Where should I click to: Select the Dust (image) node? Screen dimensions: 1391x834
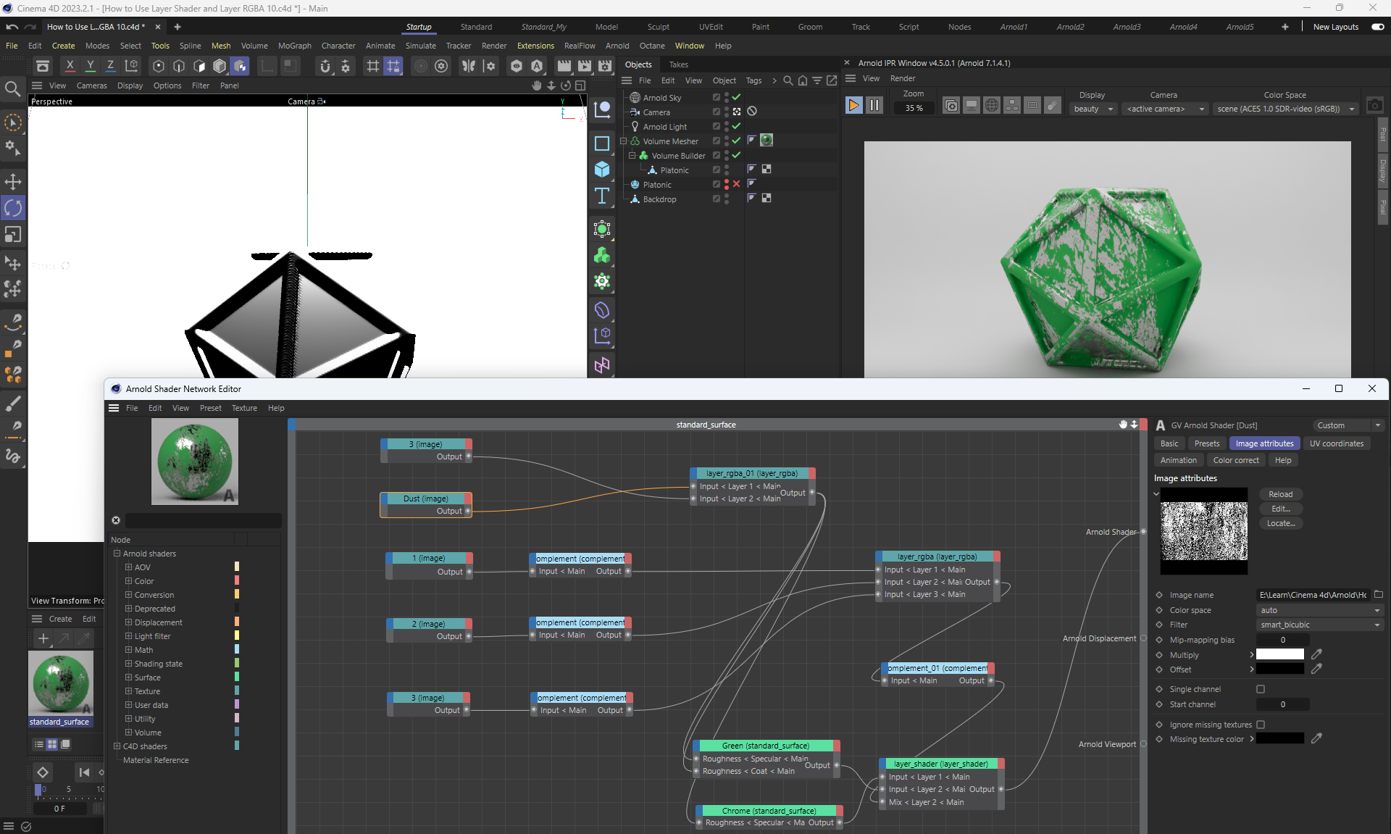(426, 499)
